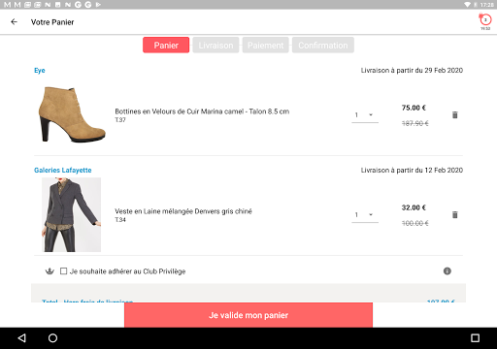The width and height of the screenshot is (497, 349).
Task: Tap the Club Privilège crown icon
Action: pos(50,271)
